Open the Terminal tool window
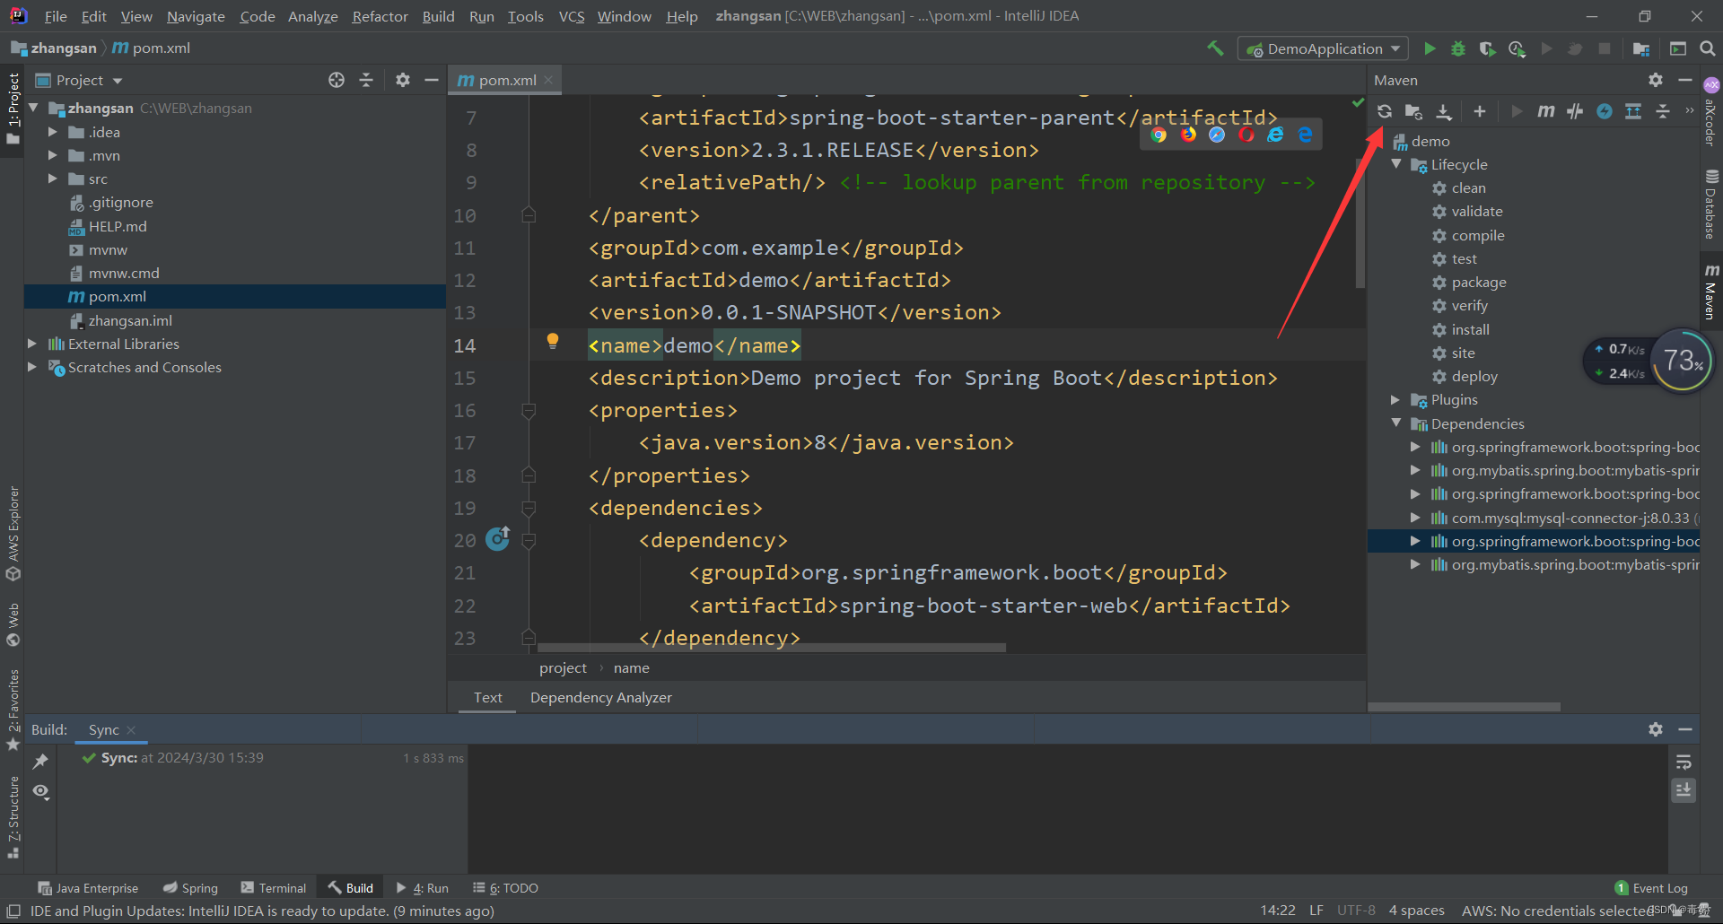 tap(273, 888)
